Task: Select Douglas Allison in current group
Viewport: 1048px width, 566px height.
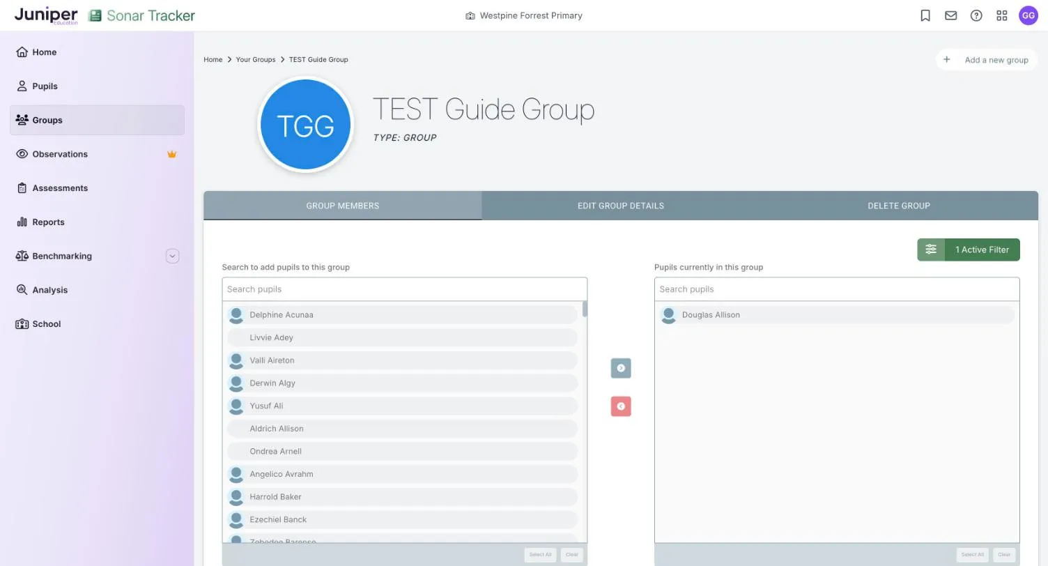Action: tap(836, 315)
